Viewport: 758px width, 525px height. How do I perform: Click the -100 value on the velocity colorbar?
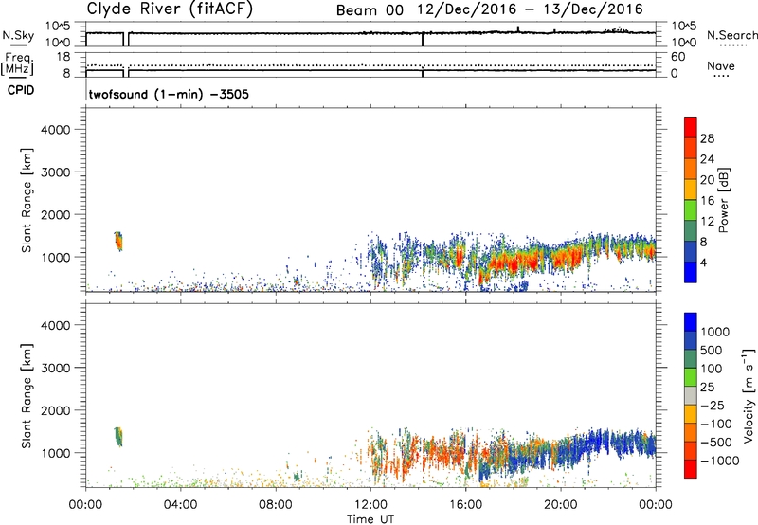(716, 424)
